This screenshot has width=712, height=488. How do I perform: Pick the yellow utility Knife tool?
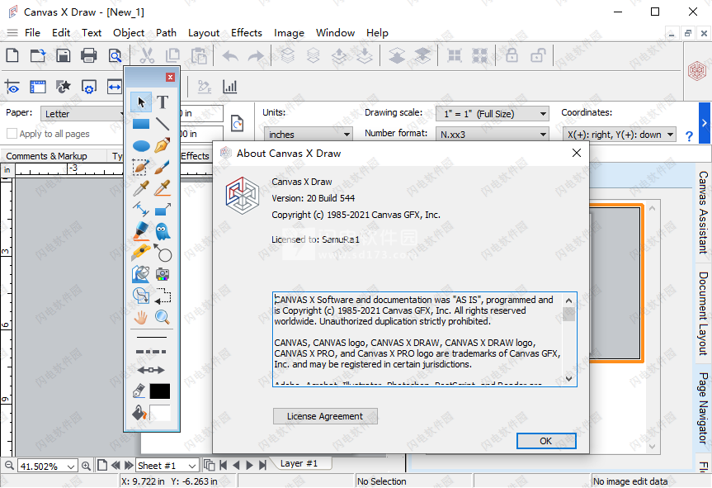[x=141, y=252]
